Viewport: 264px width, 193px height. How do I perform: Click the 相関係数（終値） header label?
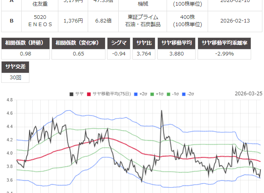coord(26,43)
